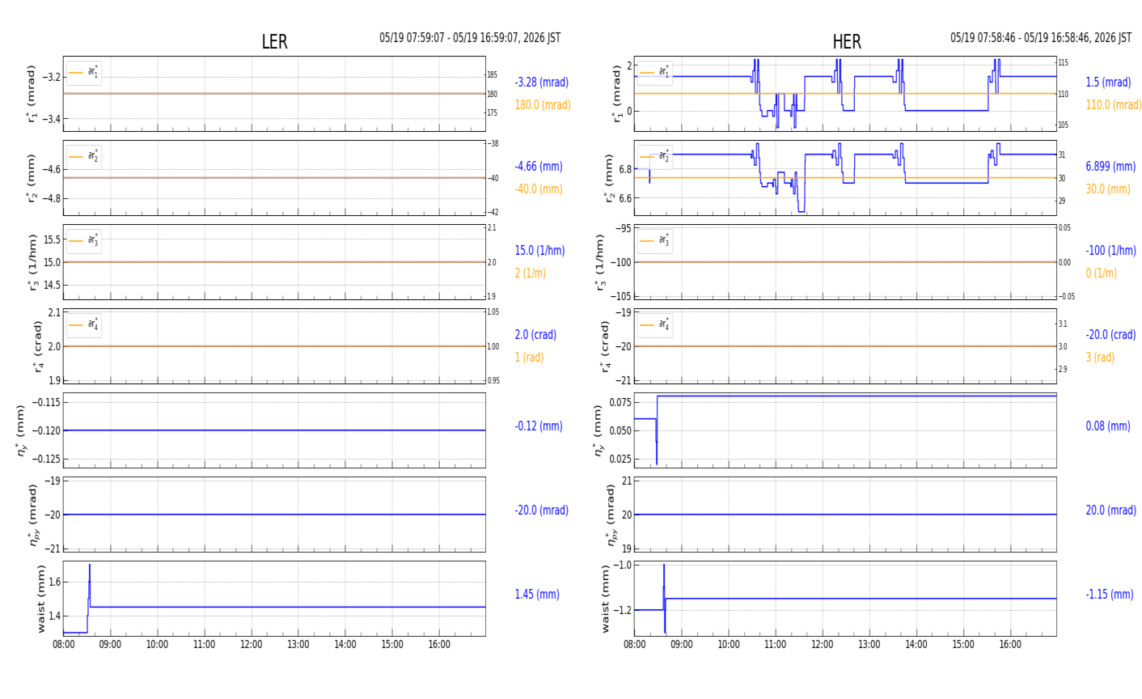Click the ∂r2* legend in HER plot

point(655,157)
